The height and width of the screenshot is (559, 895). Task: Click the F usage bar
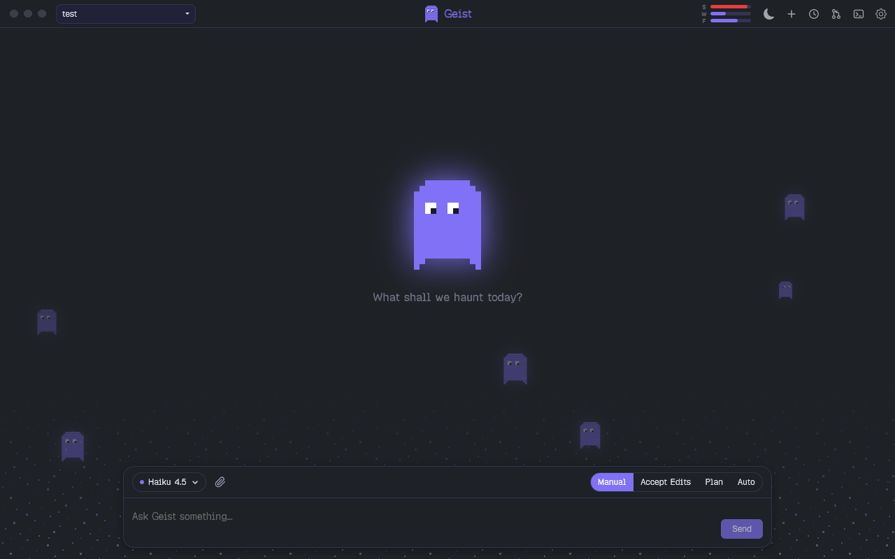(731, 20)
